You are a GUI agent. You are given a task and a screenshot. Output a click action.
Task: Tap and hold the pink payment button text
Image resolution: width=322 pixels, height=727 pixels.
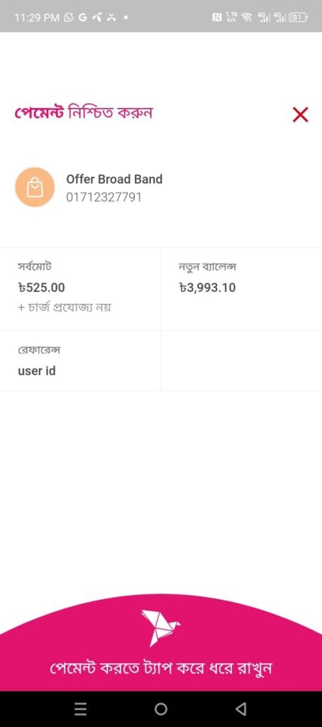tap(161, 669)
